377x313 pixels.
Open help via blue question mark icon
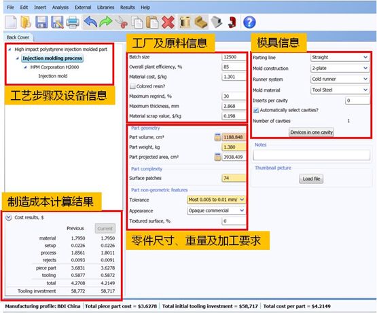tap(249, 22)
